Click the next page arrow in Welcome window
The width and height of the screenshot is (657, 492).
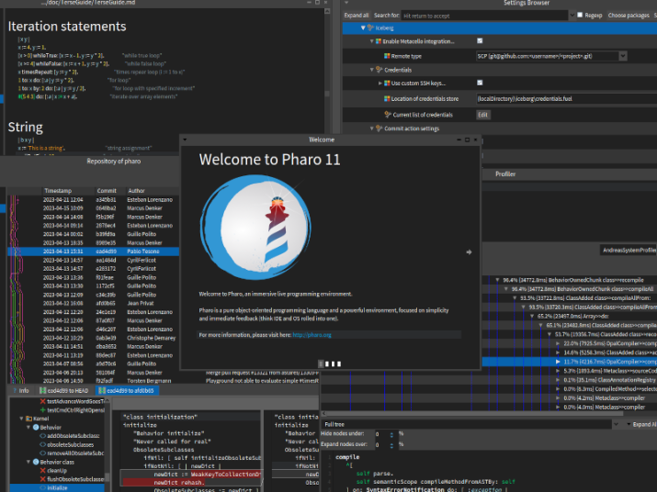coord(469,252)
